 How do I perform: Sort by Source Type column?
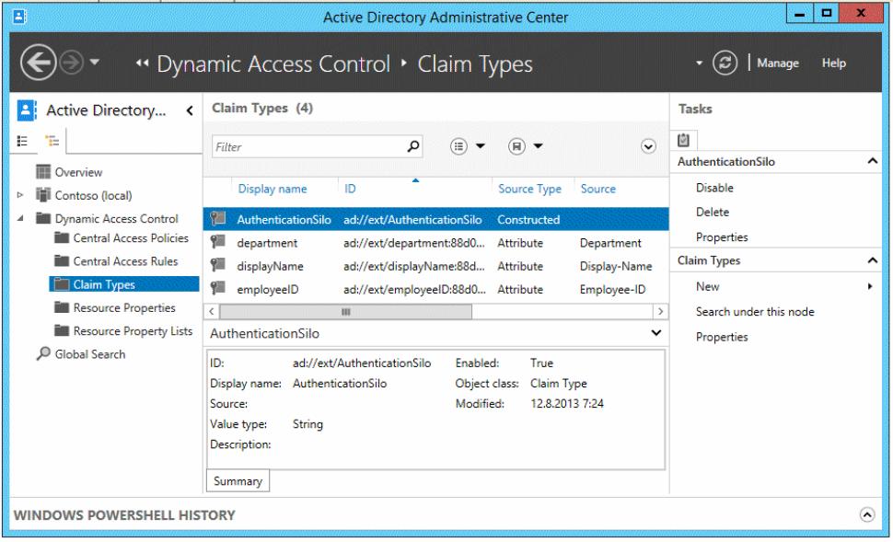pyautogui.click(x=529, y=189)
